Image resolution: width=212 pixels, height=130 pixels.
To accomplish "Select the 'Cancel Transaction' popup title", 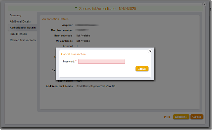I will pos(73,54).
